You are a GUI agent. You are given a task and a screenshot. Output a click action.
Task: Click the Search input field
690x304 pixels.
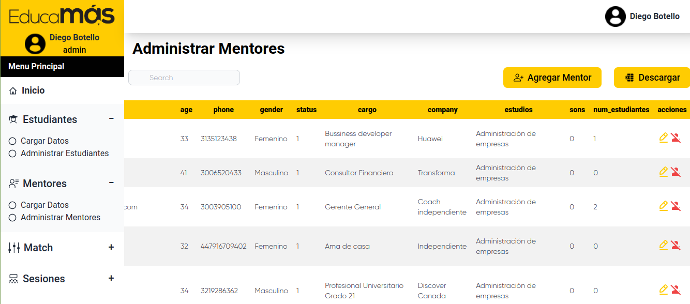[184, 77]
